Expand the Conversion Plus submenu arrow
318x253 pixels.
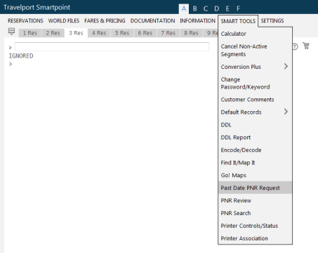pos(286,66)
